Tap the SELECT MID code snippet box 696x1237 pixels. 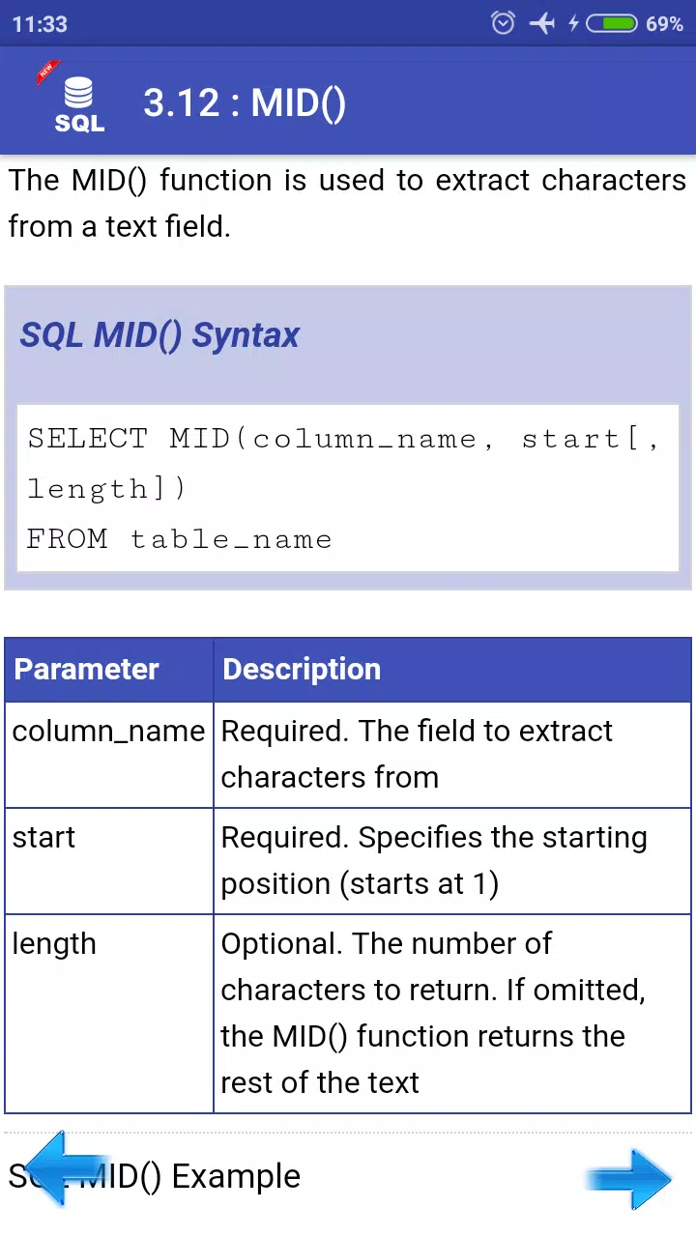coord(348,488)
